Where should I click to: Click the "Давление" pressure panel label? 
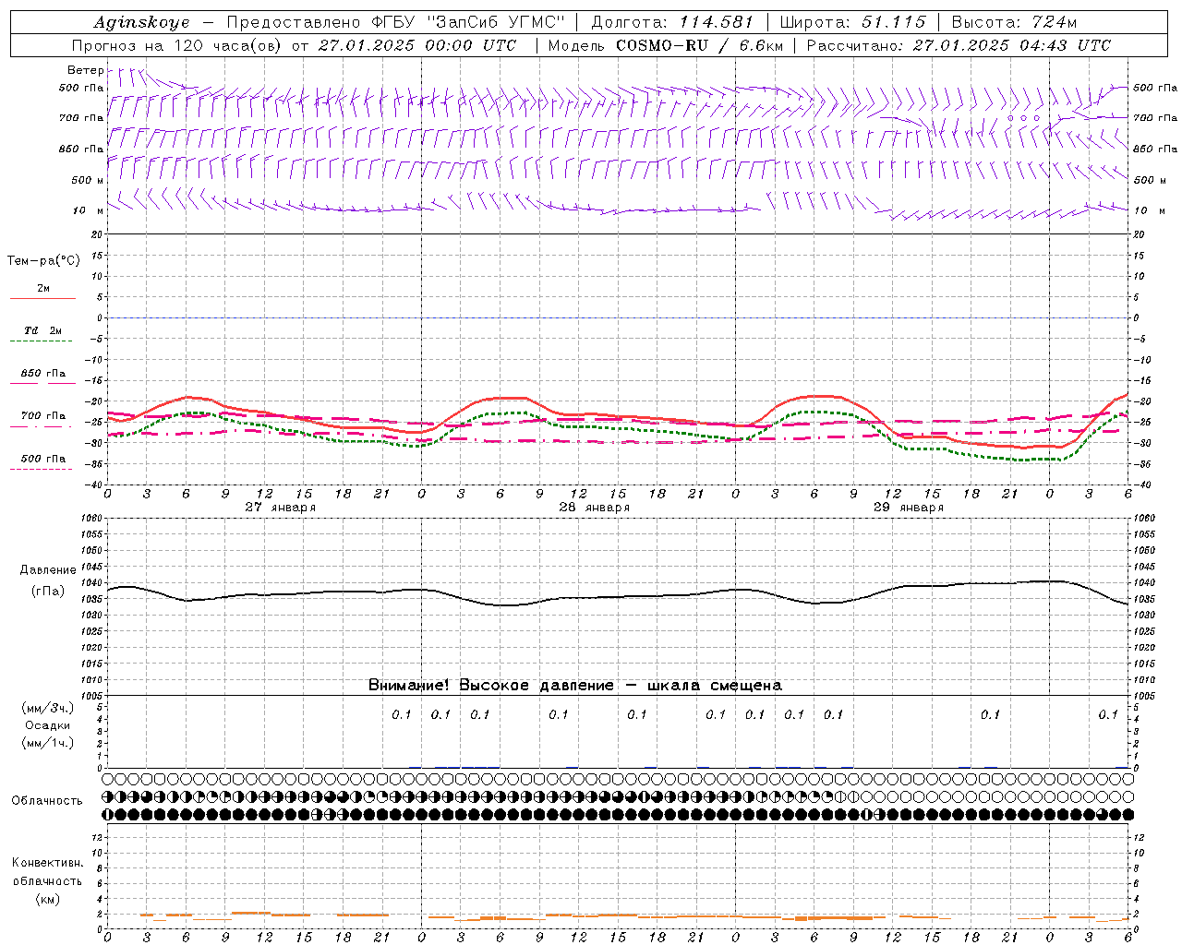(48, 570)
